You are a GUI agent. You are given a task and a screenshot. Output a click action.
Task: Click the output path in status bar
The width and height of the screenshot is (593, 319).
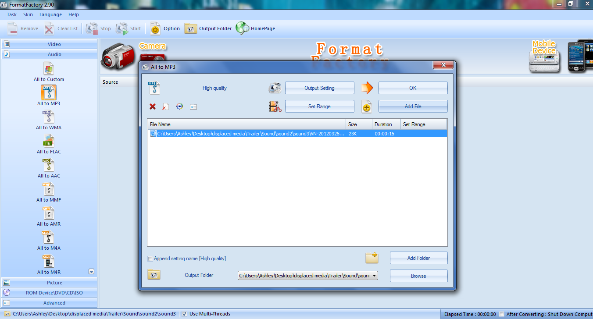pyautogui.click(x=94, y=314)
